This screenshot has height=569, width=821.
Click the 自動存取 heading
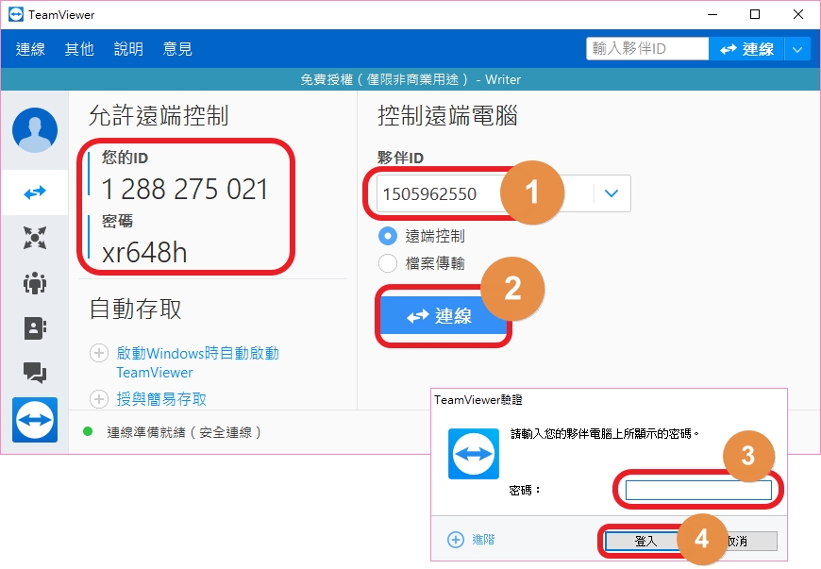pyautogui.click(x=135, y=309)
